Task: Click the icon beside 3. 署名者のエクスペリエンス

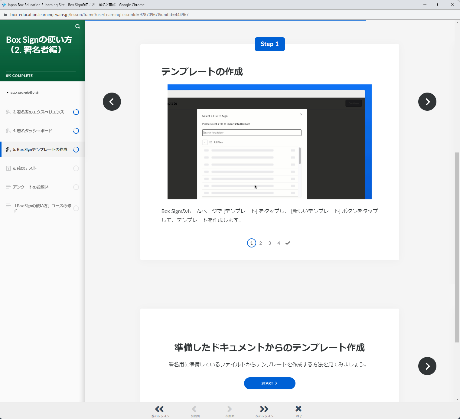Action: (8, 112)
